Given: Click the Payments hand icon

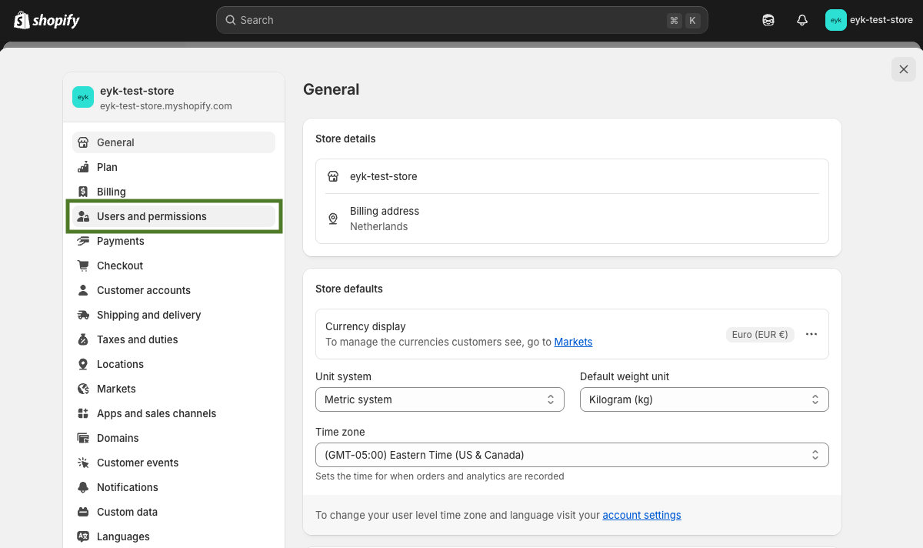Looking at the screenshot, I should (83, 241).
